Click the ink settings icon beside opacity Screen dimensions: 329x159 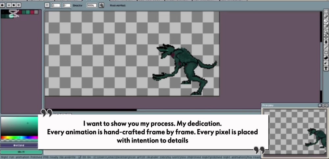click(x=102, y=5)
